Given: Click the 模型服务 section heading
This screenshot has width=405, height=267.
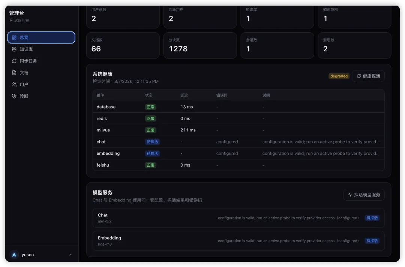Looking at the screenshot, I should [102, 193].
